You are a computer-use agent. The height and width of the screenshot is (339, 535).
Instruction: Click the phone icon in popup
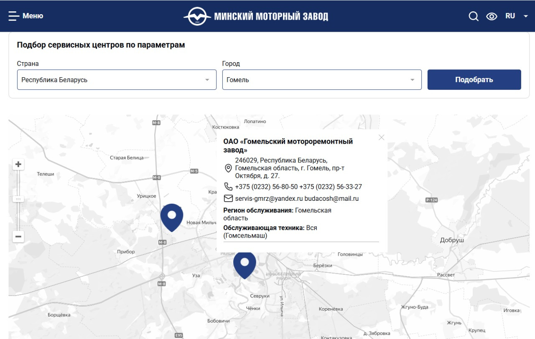tap(228, 187)
